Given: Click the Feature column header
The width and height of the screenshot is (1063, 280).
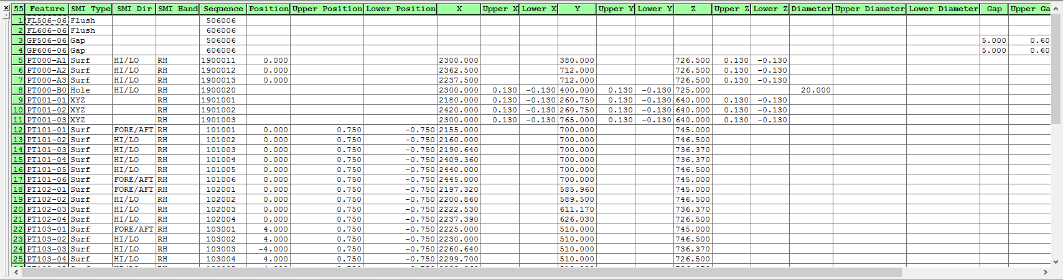Looking at the screenshot, I should [x=47, y=9].
